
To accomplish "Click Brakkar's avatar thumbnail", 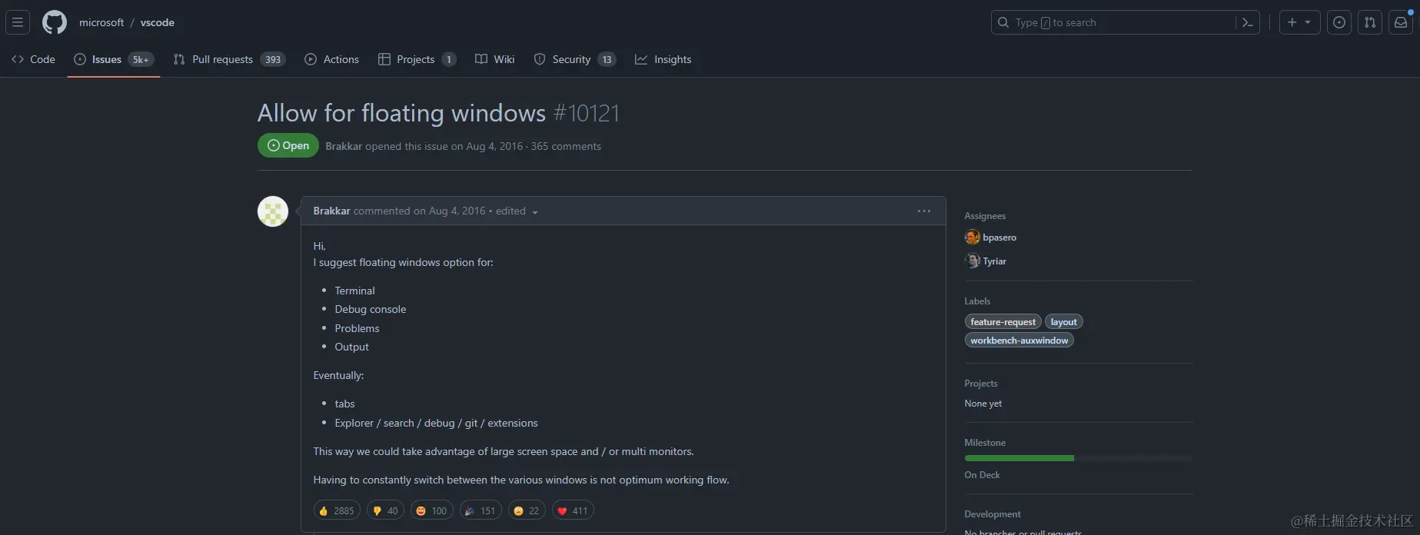I will (273, 211).
